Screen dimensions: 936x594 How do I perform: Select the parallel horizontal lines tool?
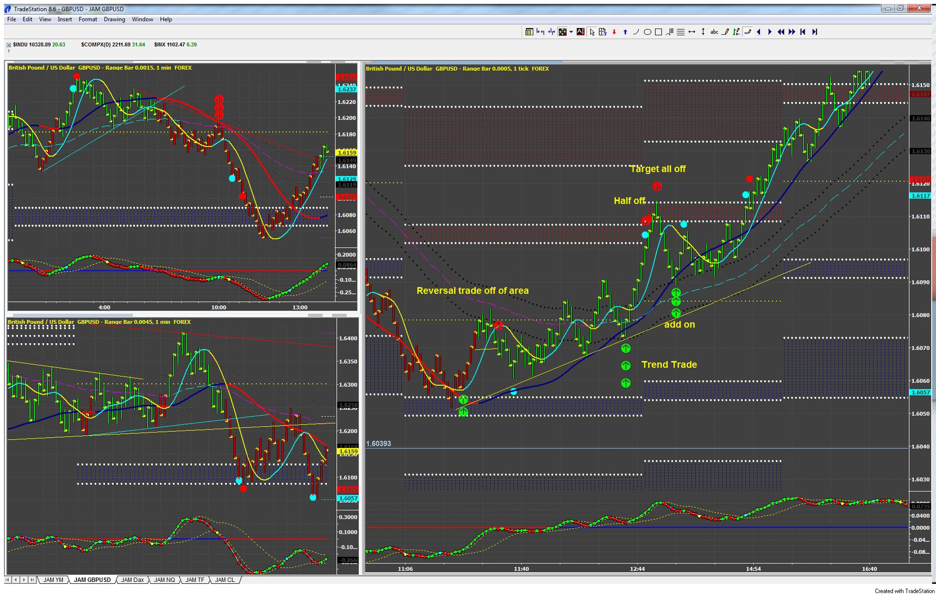tap(681, 32)
